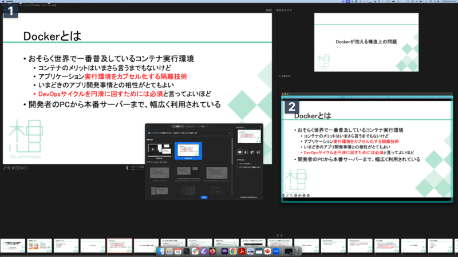Choose the third share layout icon
Image resolution: width=458 pixels, height=257 pixels.
pos(252,152)
